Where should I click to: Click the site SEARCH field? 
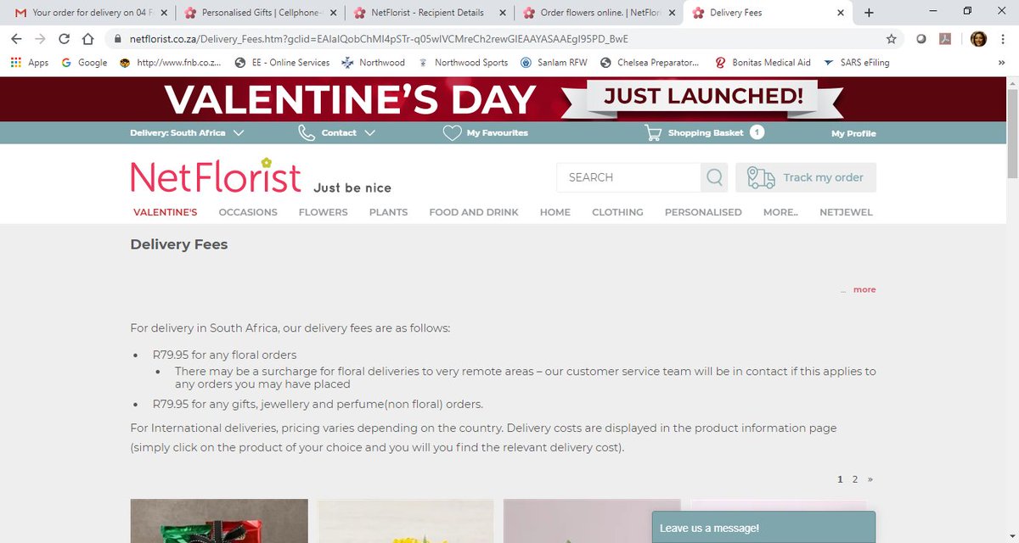[x=628, y=177]
